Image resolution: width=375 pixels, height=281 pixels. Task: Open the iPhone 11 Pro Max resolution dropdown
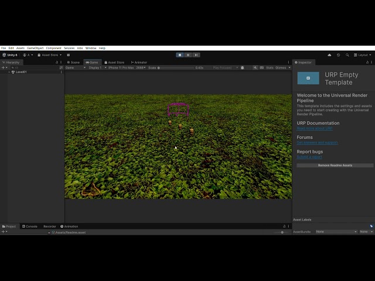point(127,68)
